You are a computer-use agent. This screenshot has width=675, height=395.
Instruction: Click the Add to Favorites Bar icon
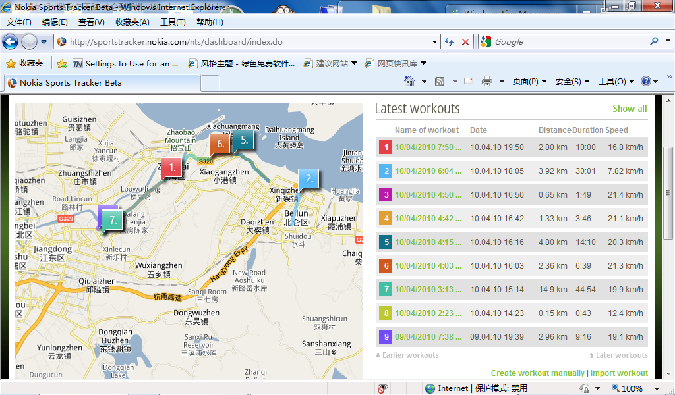[x=62, y=64]
